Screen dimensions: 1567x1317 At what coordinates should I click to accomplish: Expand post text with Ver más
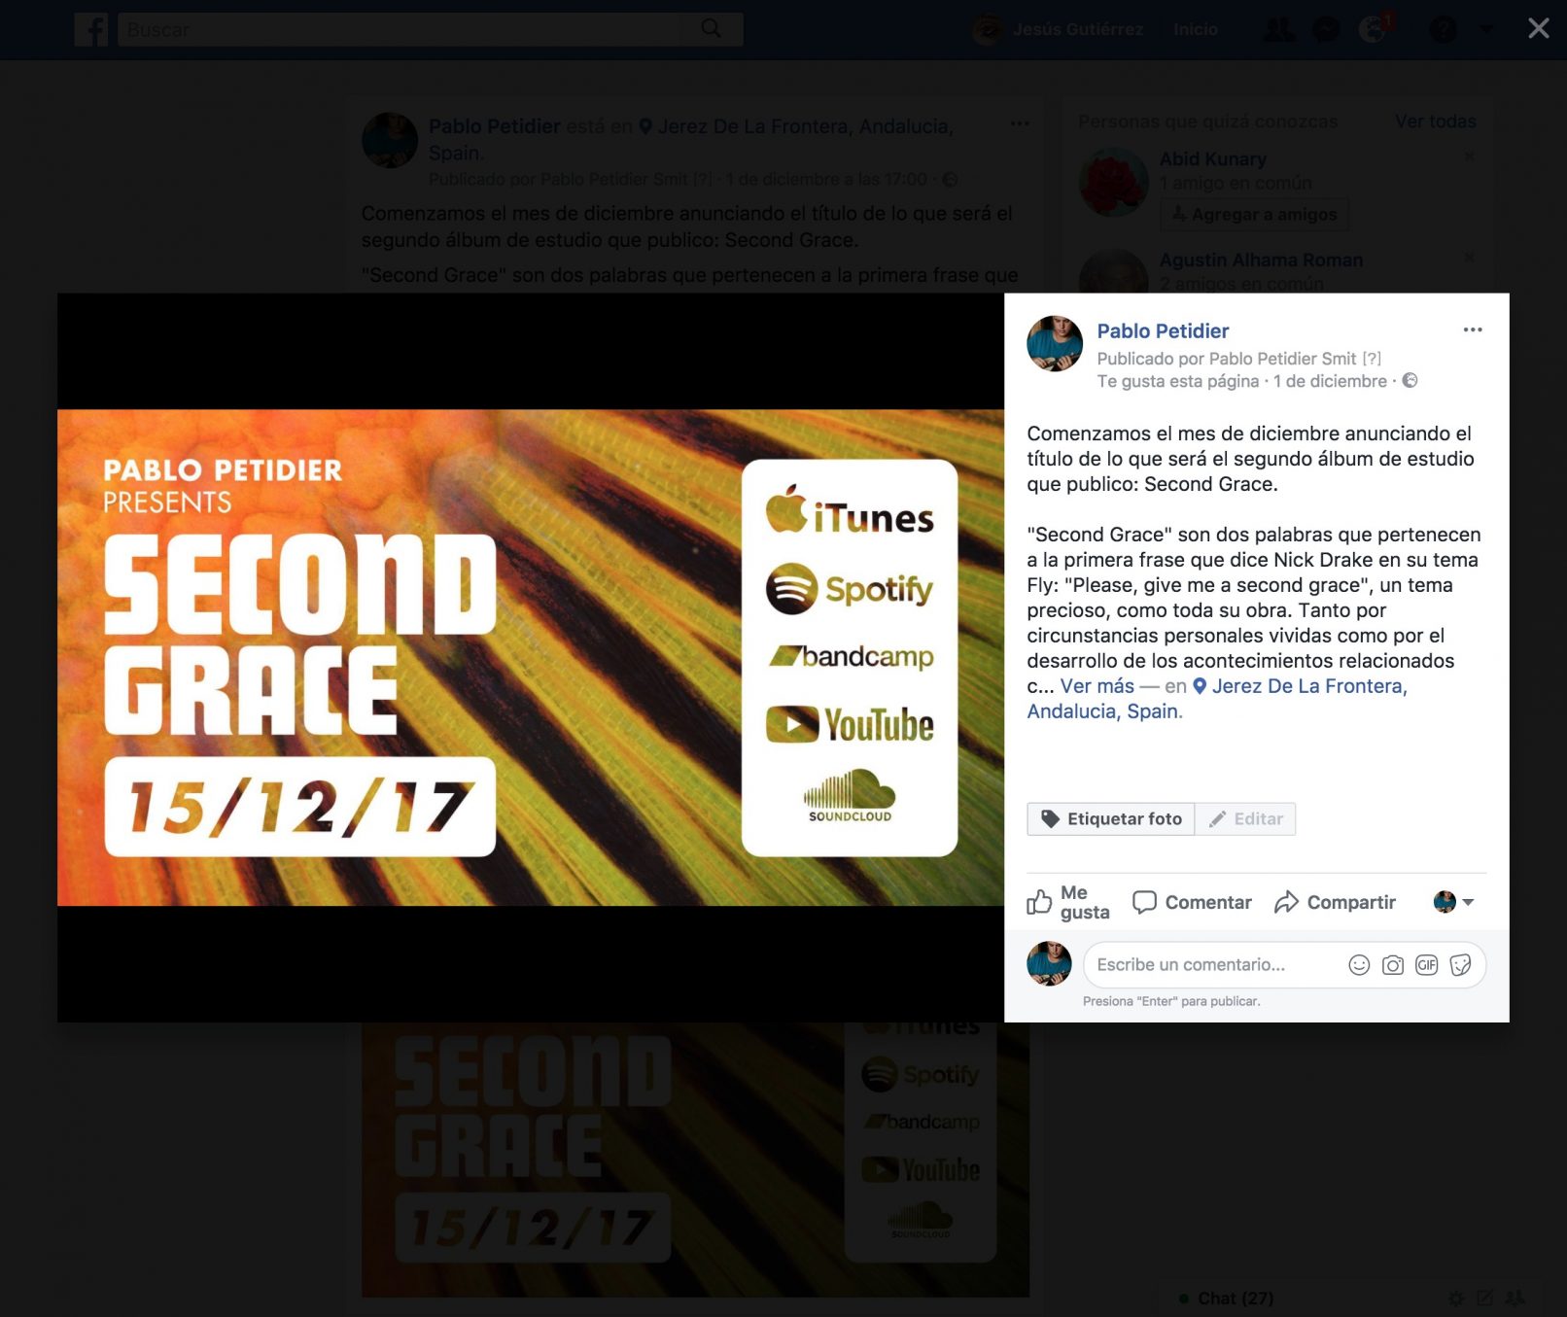[x=1097, y=686]
